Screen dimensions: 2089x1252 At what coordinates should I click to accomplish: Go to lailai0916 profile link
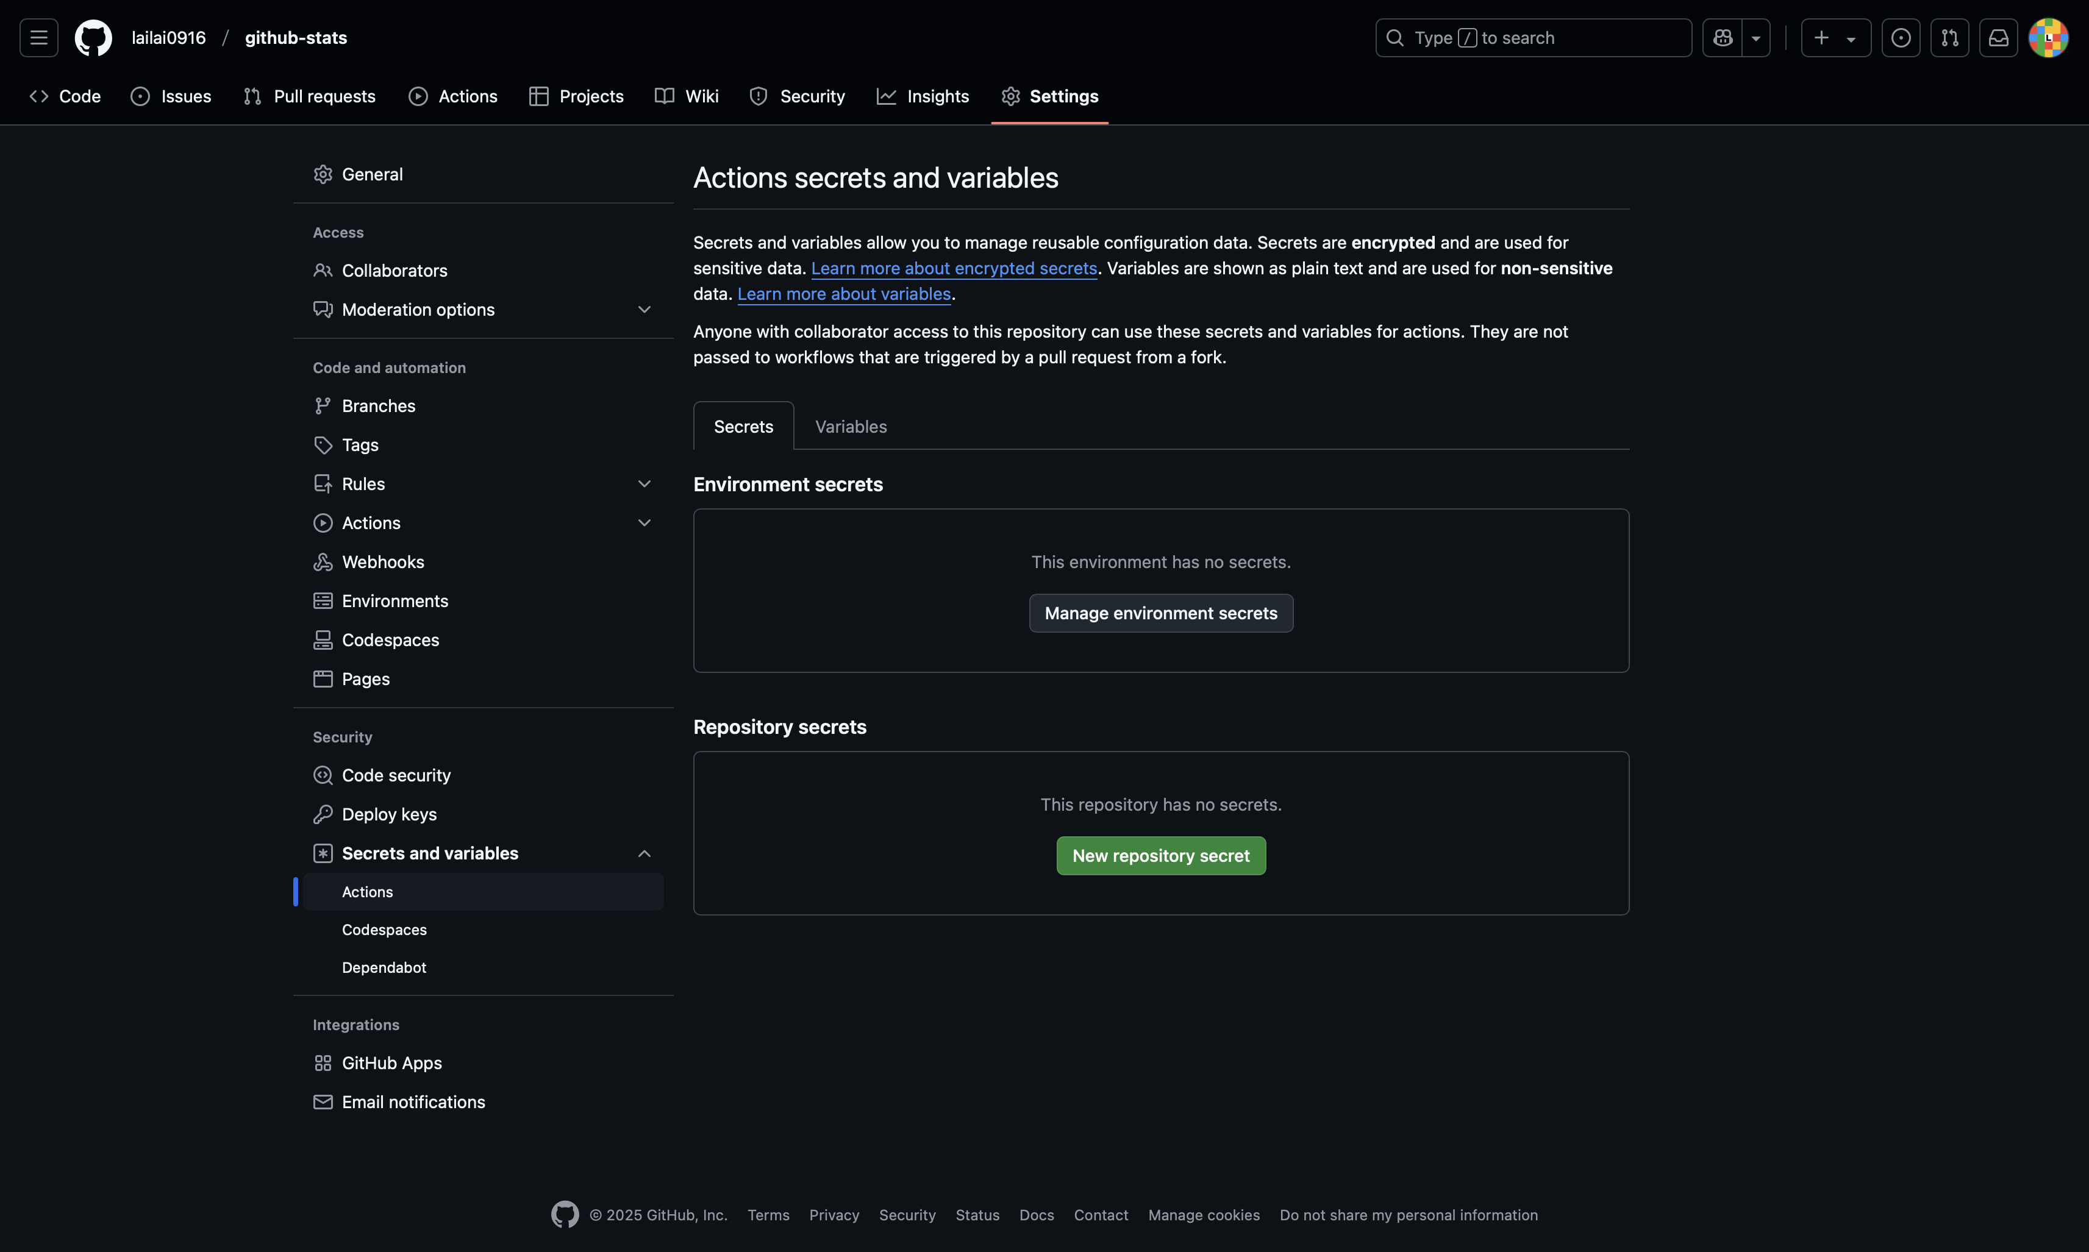click(169, 38)
